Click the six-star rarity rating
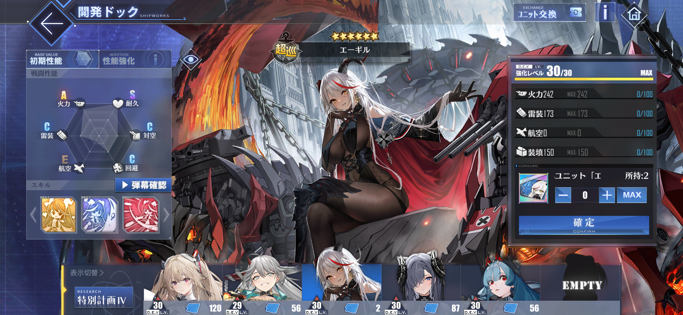The width and height of the screenshot is (683, 315). pos(355,37)
